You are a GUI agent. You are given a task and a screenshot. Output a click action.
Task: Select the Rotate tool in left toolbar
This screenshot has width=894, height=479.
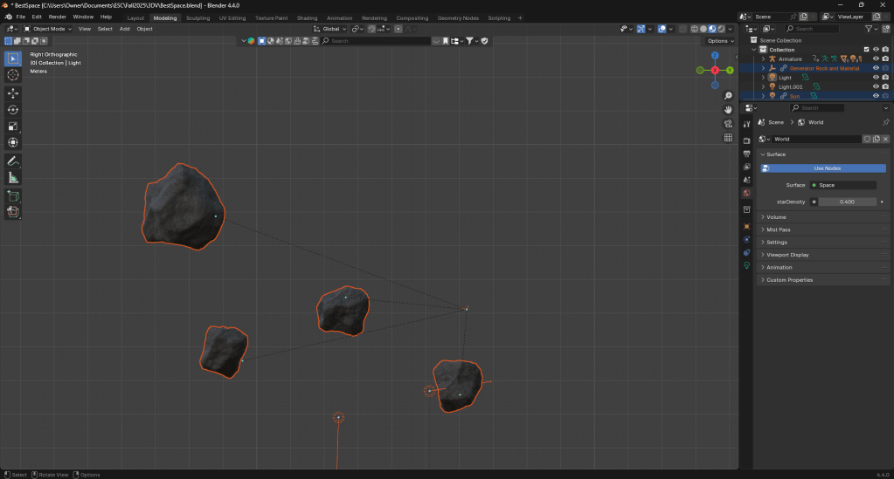point(13,109)
